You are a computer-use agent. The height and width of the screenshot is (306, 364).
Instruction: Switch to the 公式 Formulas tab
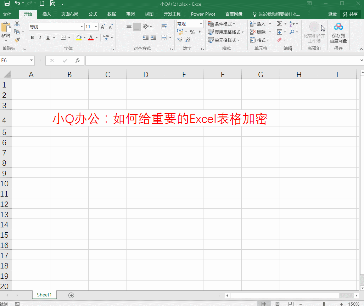[x=93, y=14]
